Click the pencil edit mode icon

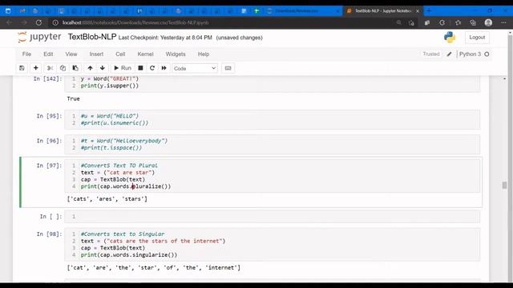pyautogui.click(x=449, y=54)
